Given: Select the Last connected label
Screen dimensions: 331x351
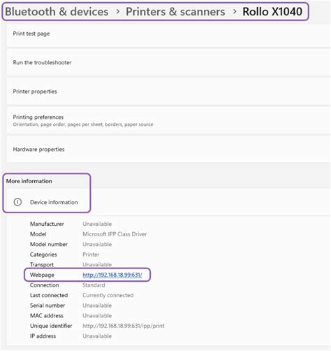Looking at the screenshot, I should [49, 295].
